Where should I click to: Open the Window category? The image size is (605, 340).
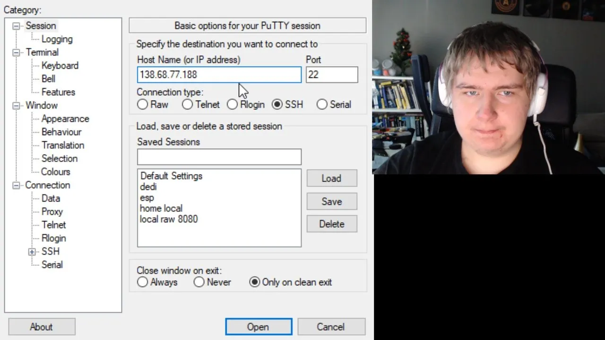pyautogui.click(x=42, y=105)
